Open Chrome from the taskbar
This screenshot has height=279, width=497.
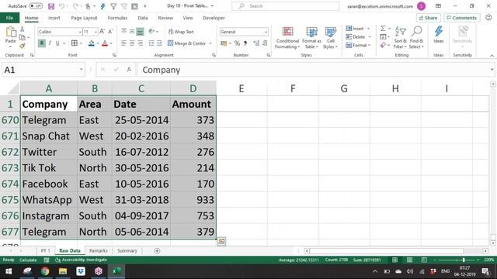click(45, 271)
